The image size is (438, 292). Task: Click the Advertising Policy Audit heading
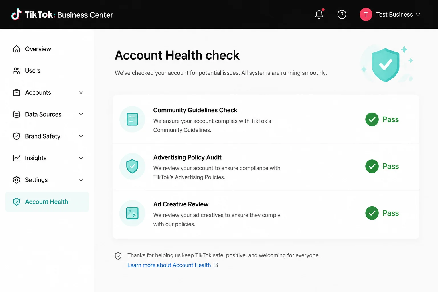pyautogui.click(x=187, y=157)
